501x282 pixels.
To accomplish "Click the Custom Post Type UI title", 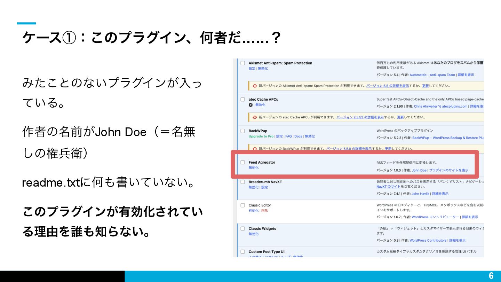I will [267, 251].
